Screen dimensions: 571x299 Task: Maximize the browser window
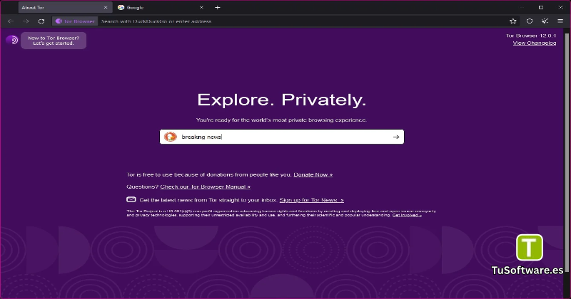coord(541,7)
